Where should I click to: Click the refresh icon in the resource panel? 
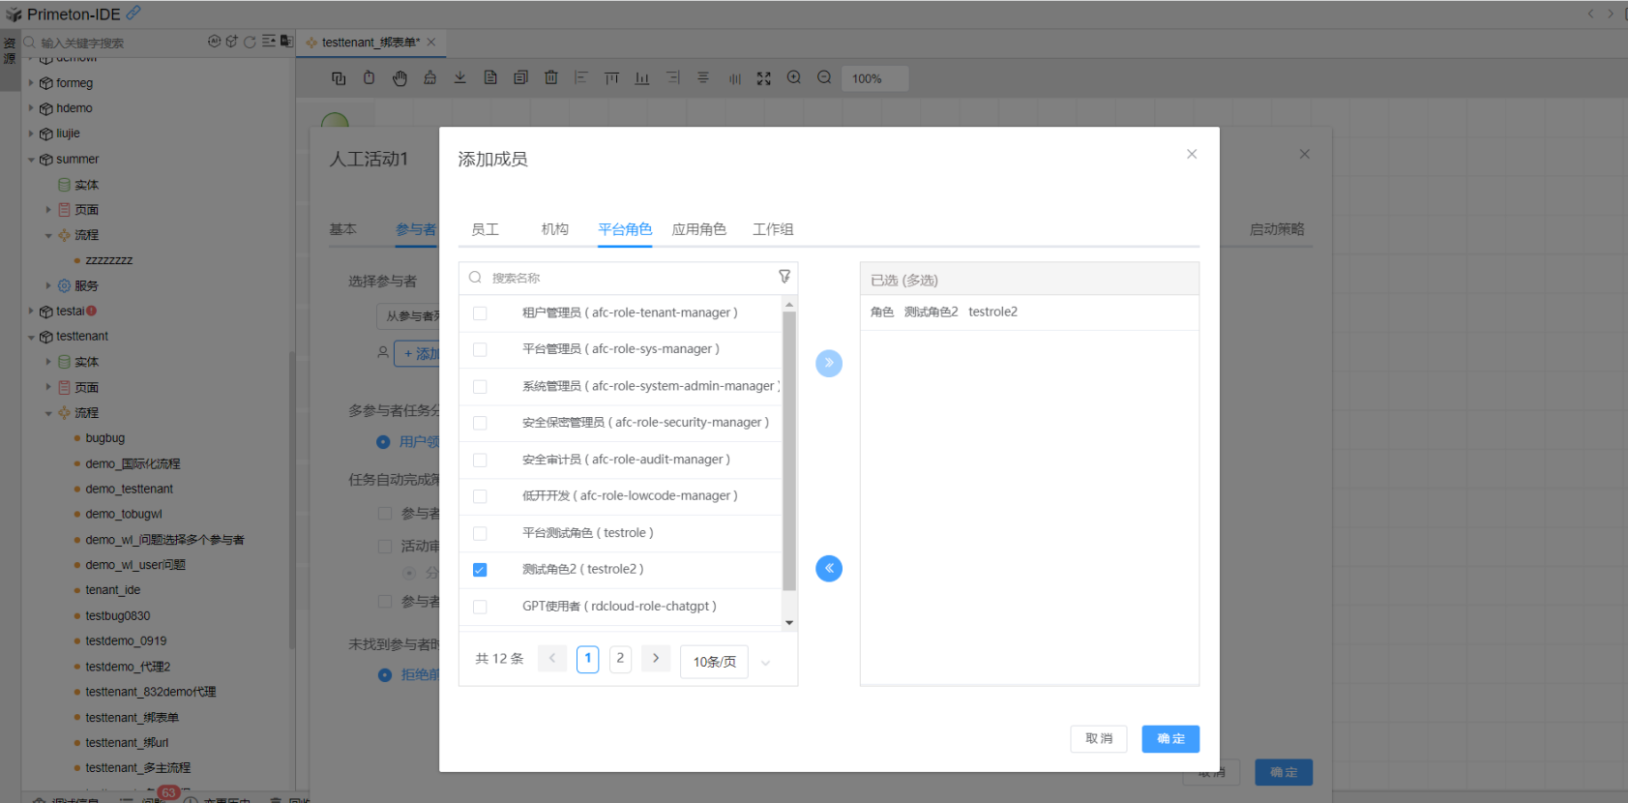click(250, 42)
